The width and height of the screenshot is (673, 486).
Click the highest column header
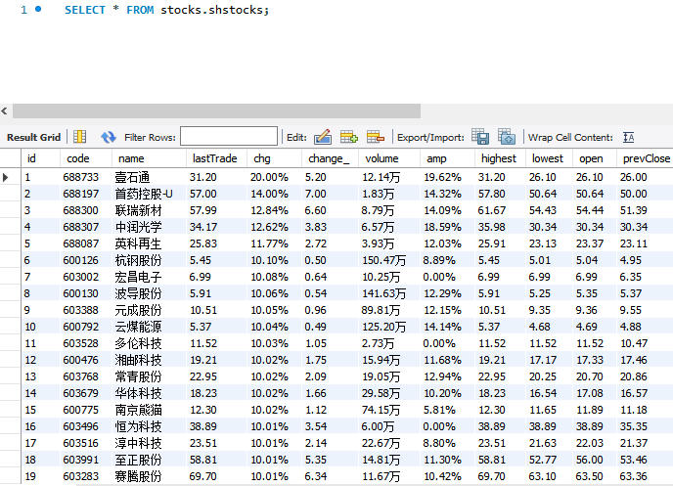tap(498, 158)
